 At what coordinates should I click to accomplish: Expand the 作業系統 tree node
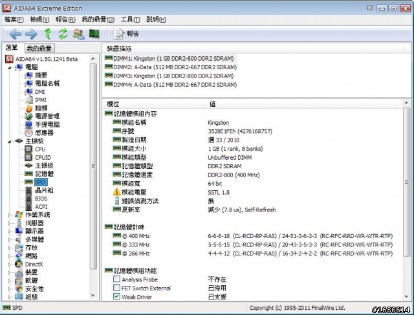click(9, 215)
